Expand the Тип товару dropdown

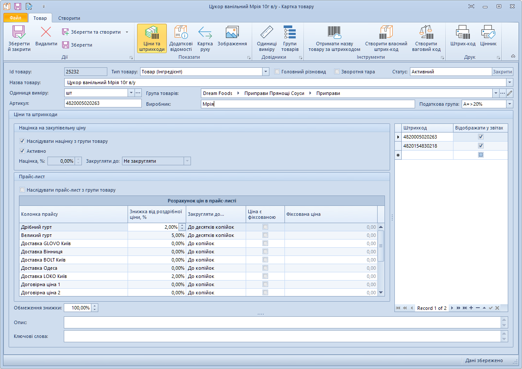click(x=266, y=72)
